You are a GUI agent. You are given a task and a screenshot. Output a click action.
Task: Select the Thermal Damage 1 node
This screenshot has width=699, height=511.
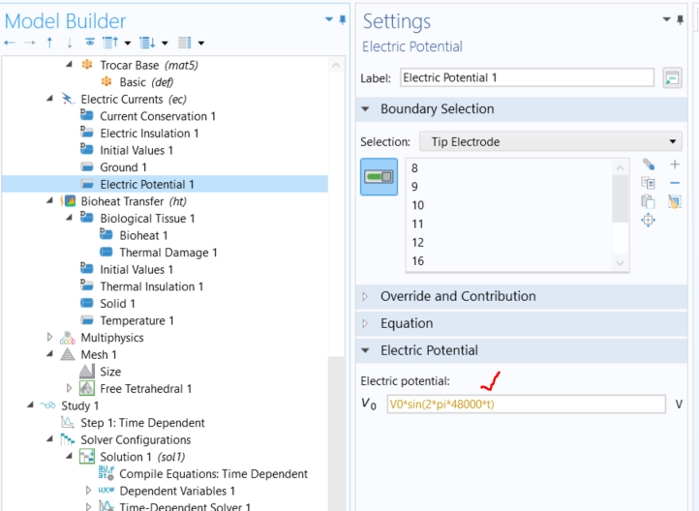click(x=168, y=253)
